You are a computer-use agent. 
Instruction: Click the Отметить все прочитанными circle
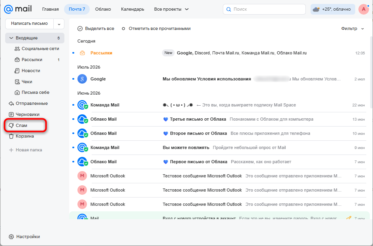tap(123, 29)
